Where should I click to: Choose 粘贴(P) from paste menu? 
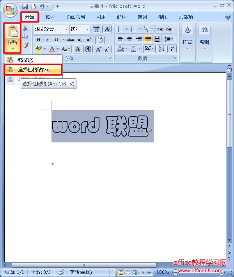pyautogui.click(x=34, y=60)
